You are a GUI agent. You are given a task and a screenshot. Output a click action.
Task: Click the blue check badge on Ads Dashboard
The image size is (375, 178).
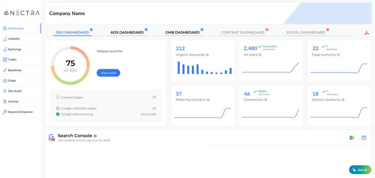click(x=146, y=30)
